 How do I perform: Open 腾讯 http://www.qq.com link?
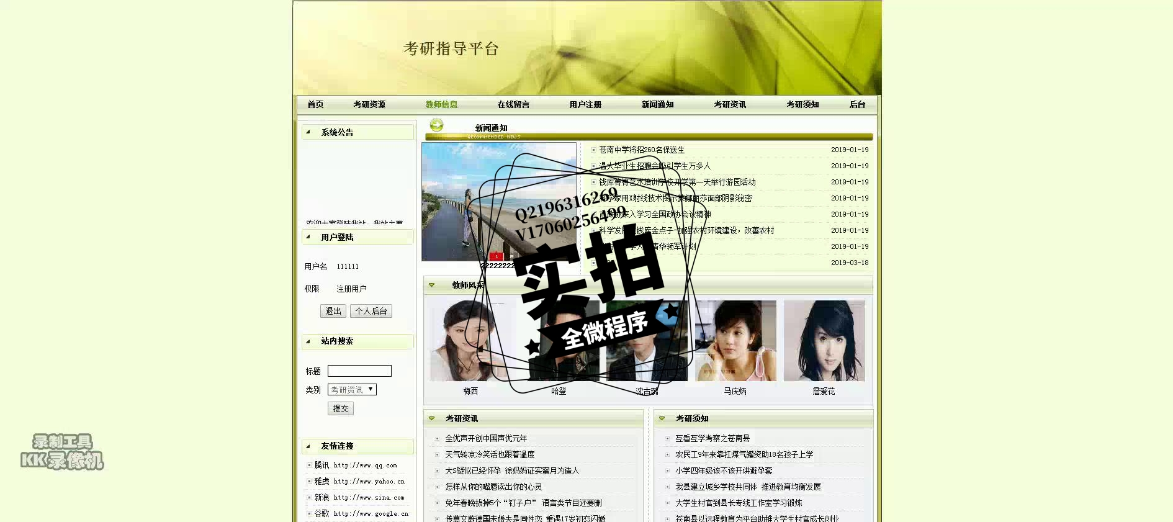(355, 465)
